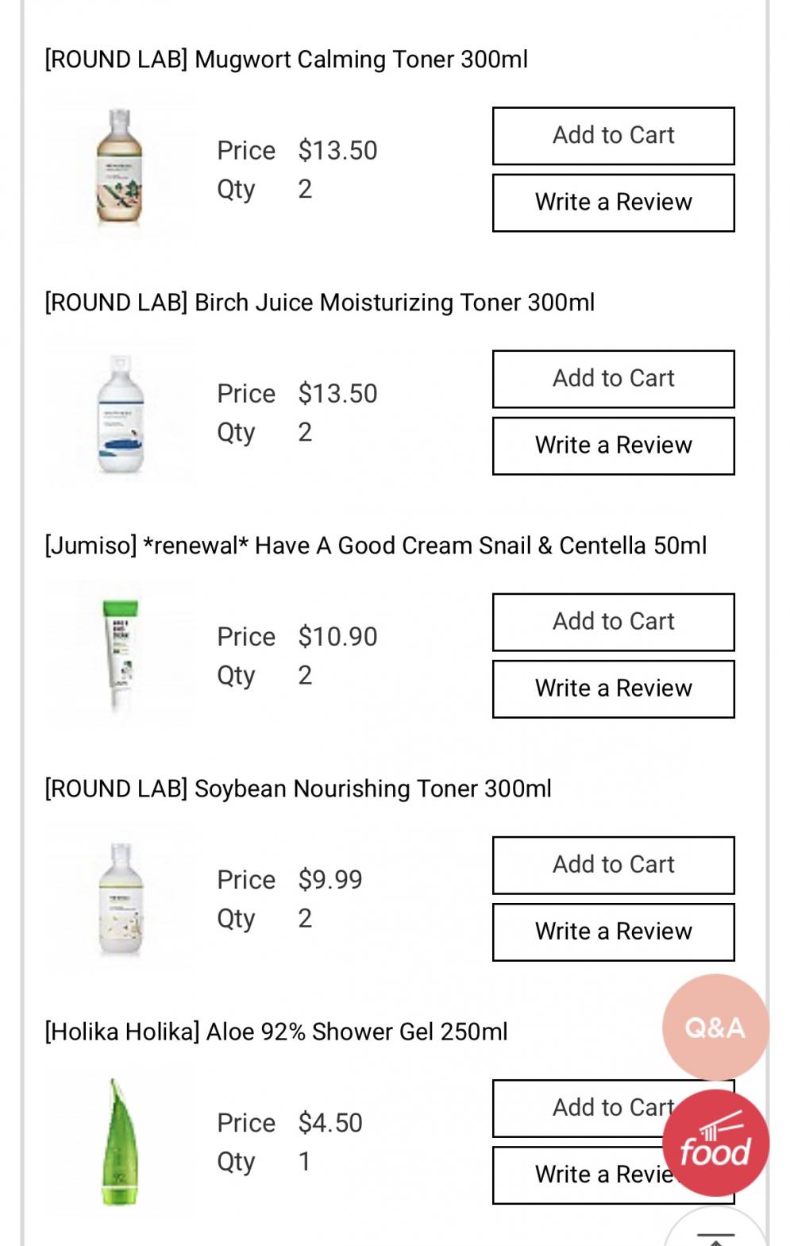The height and width of the screenshot is (1246, 790).
Task: Write a review for Birch Juice Toner
Action: [613, 446]
